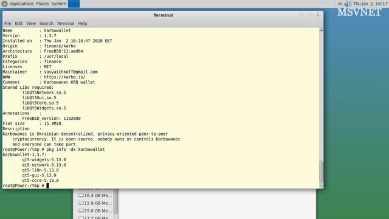
Task: Maximize the Terminal window
Action: pos(309,15)
